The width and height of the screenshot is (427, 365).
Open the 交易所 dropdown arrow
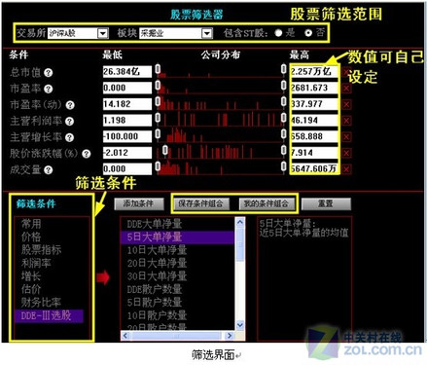pyautogui.click(x=103, y=33)
